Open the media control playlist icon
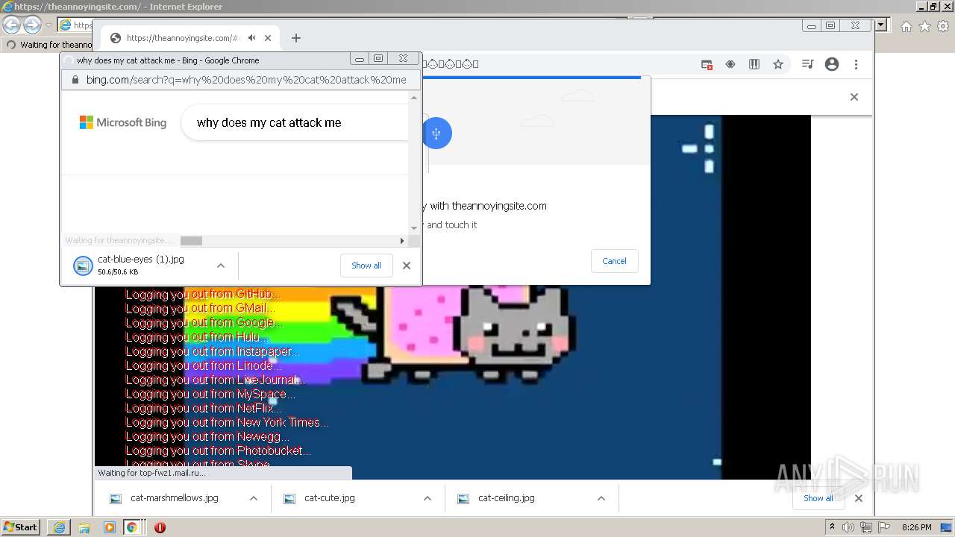Viewport: 955px width, 537px height. [807, 65]
